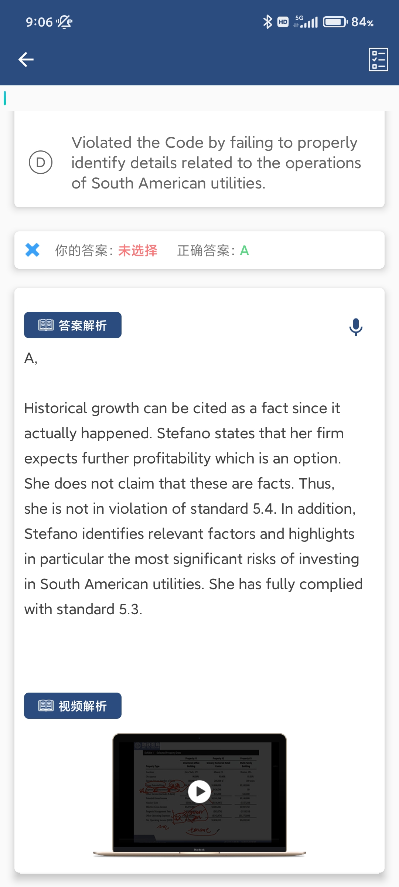Tap the Bluetooth status icon
The height and width of the screenshot is (887, 399).
point(267,22)
